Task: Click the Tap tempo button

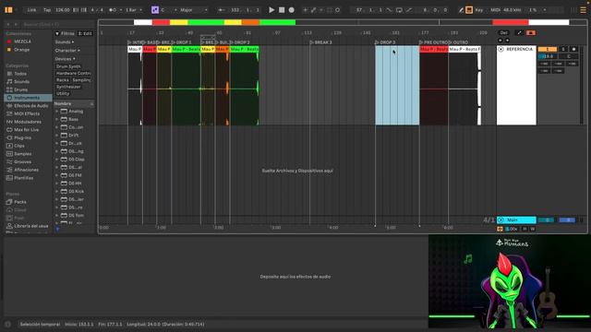Action: [x=47, y=10]
